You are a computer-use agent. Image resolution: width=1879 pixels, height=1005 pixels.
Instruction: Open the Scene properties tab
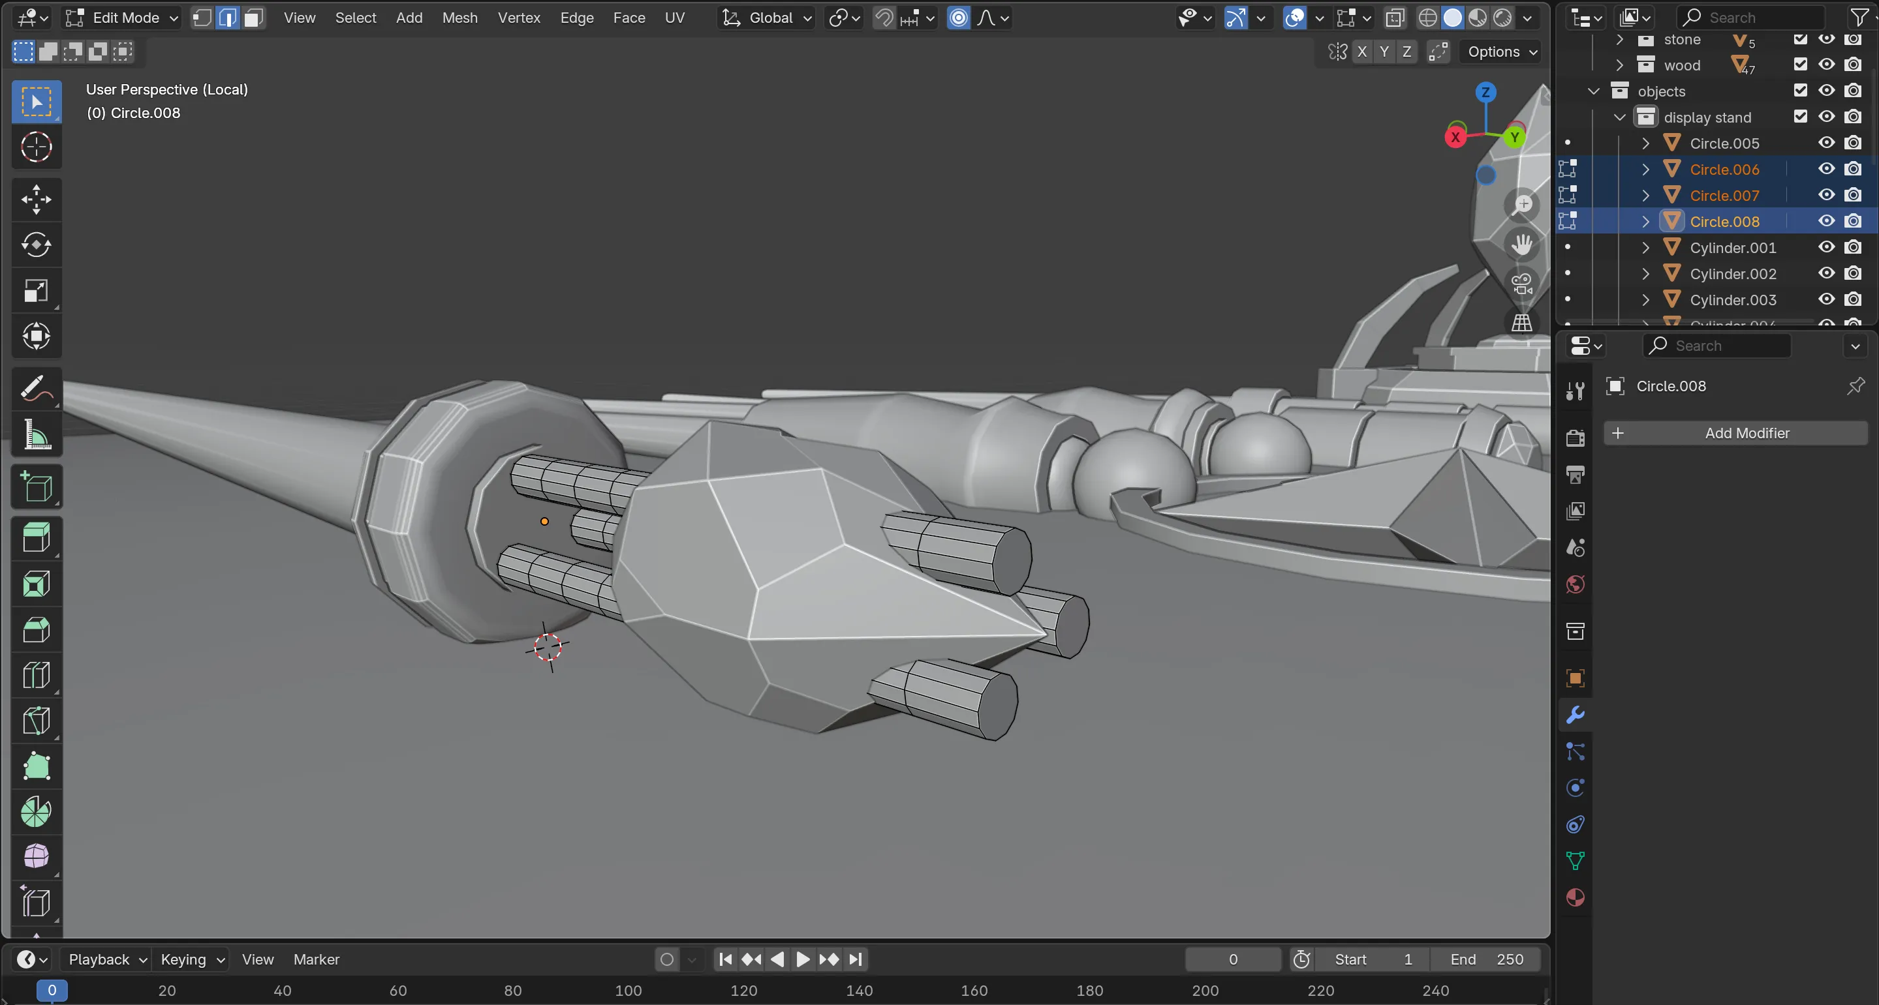(x=1576, y=547)
